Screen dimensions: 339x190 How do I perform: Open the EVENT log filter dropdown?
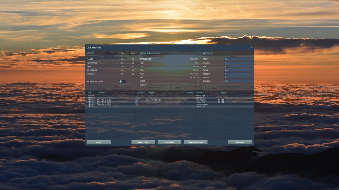pyautogui.click(x=238, y=70)
